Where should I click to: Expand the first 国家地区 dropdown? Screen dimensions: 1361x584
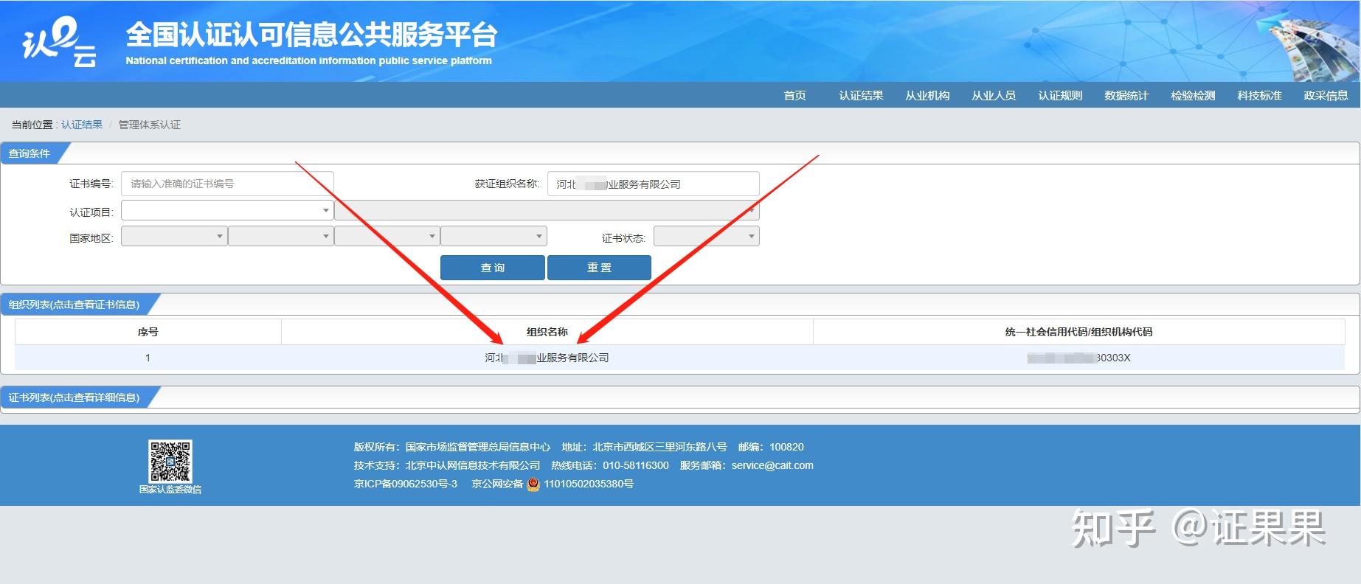pos(174,236)
